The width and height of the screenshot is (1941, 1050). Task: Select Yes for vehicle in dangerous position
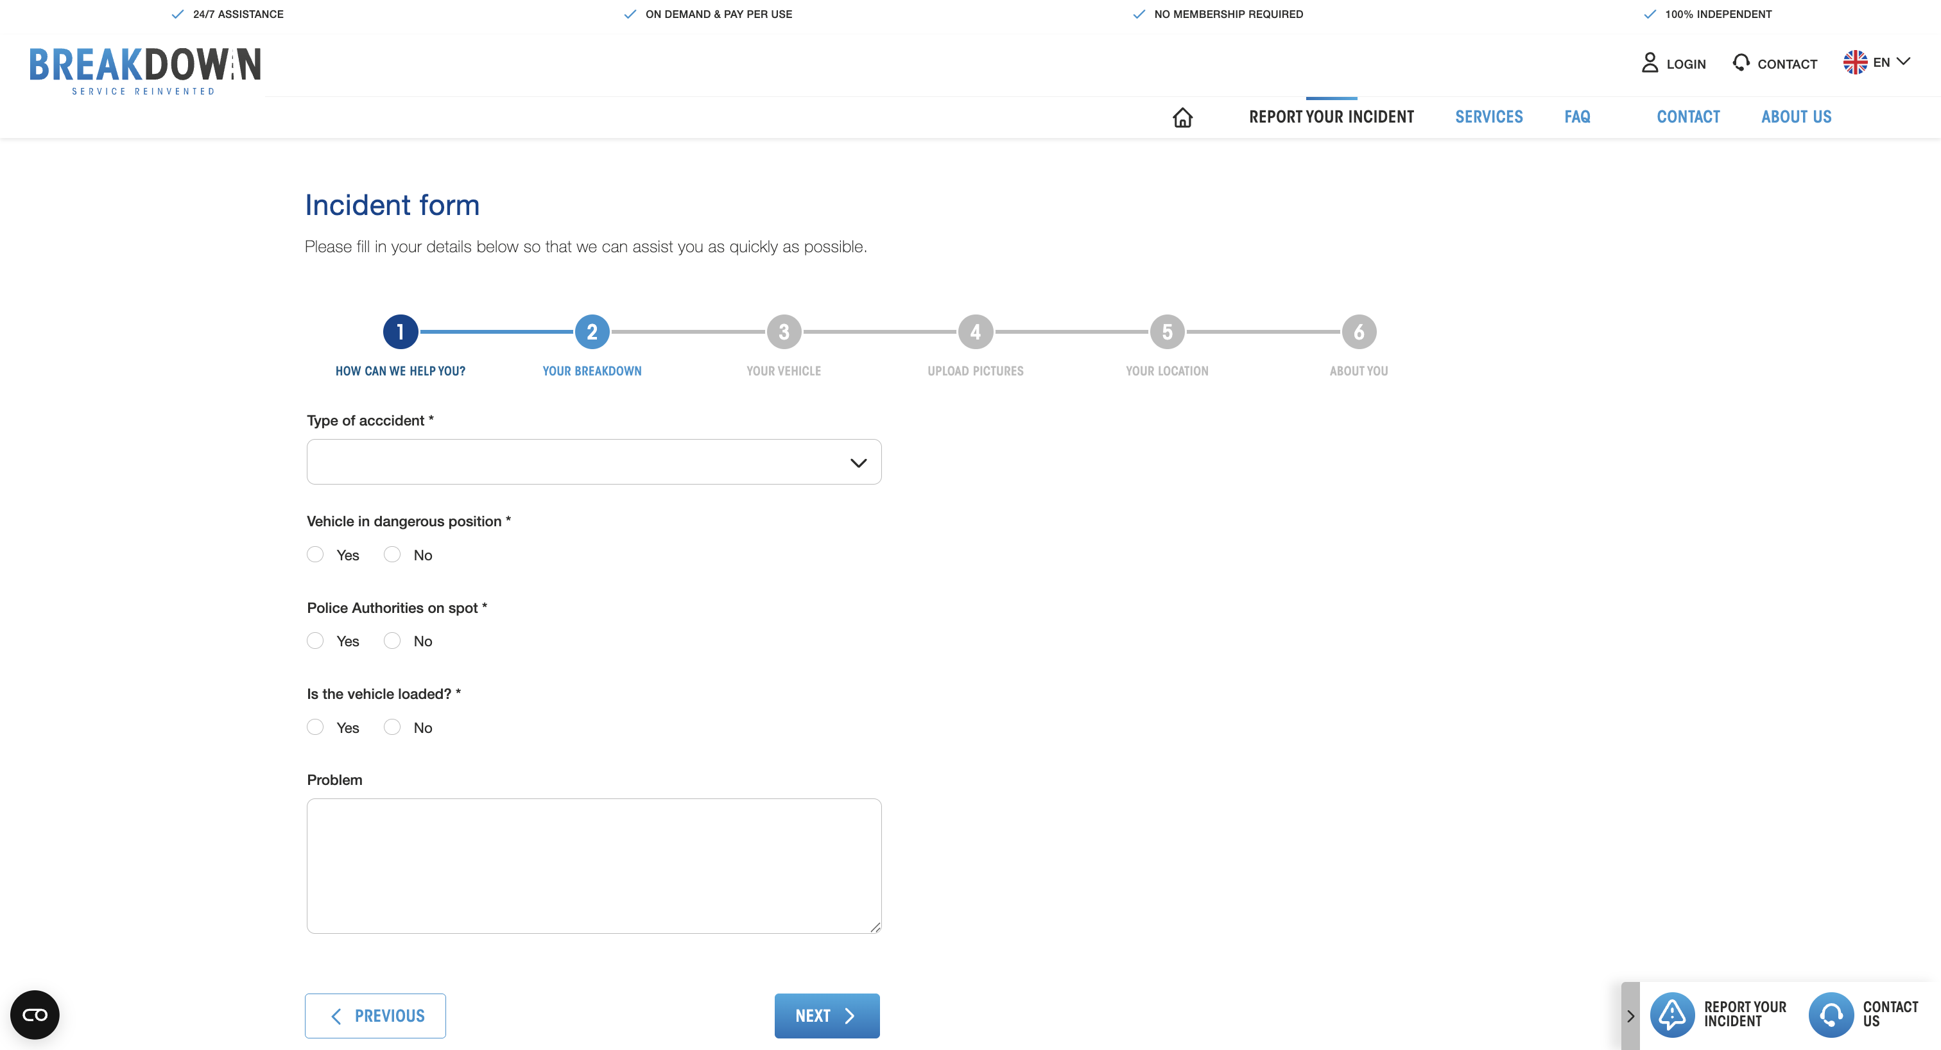(315, 555)
